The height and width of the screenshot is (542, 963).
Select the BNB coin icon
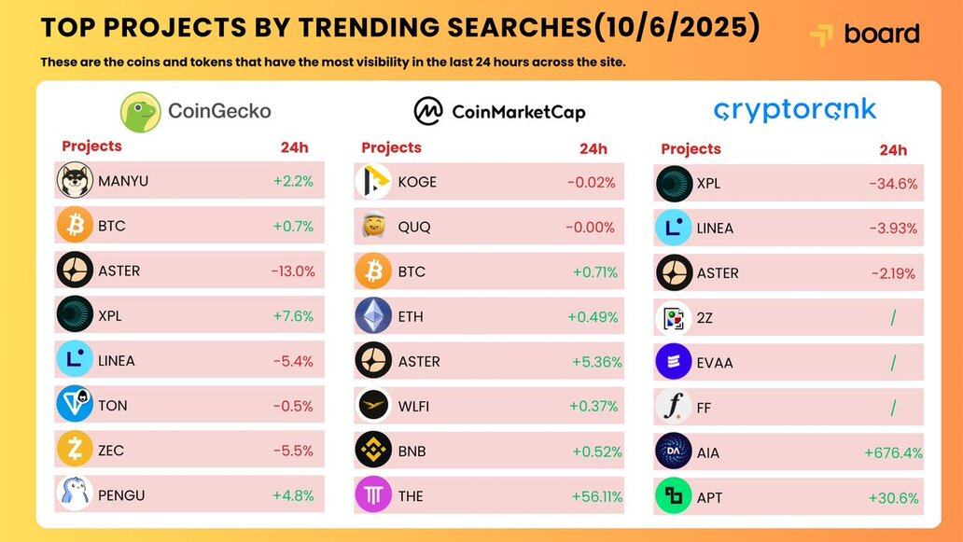point(373,451)
